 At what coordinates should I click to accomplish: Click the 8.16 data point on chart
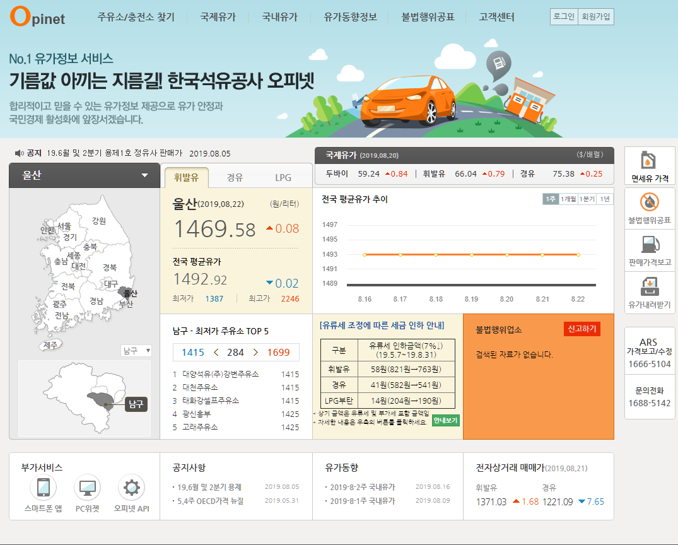(x=365, y=255)
